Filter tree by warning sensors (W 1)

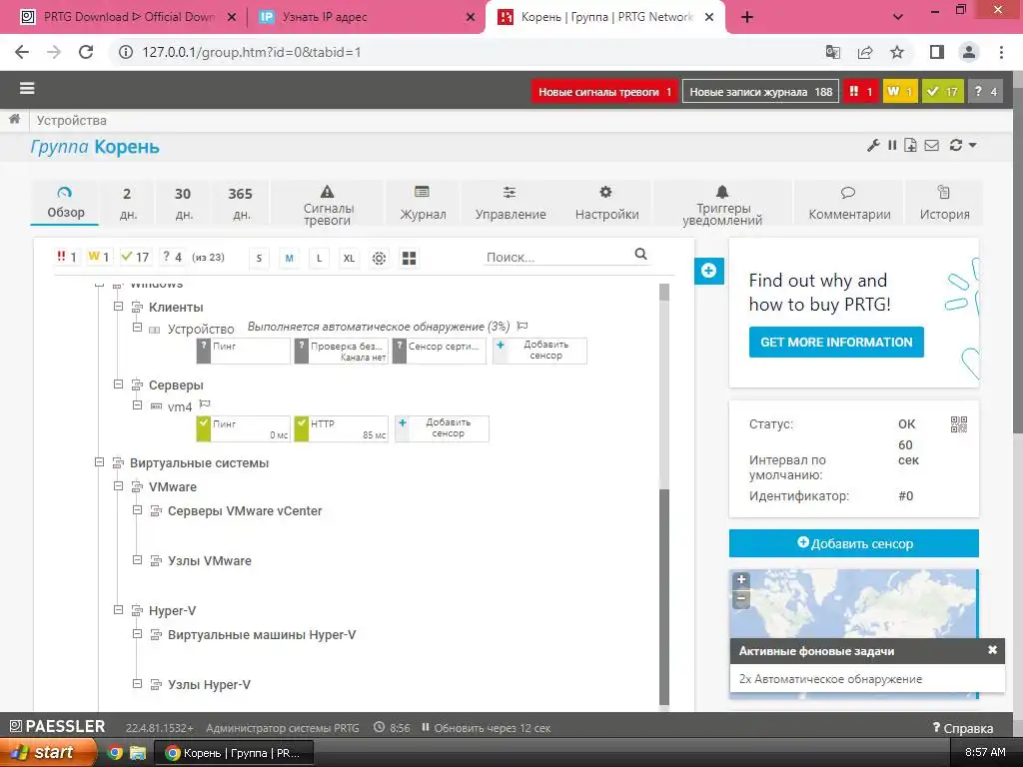click(99, 257)
